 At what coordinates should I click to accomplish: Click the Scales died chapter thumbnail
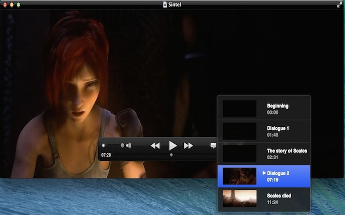pyautogui.click(x=240, y=198)
